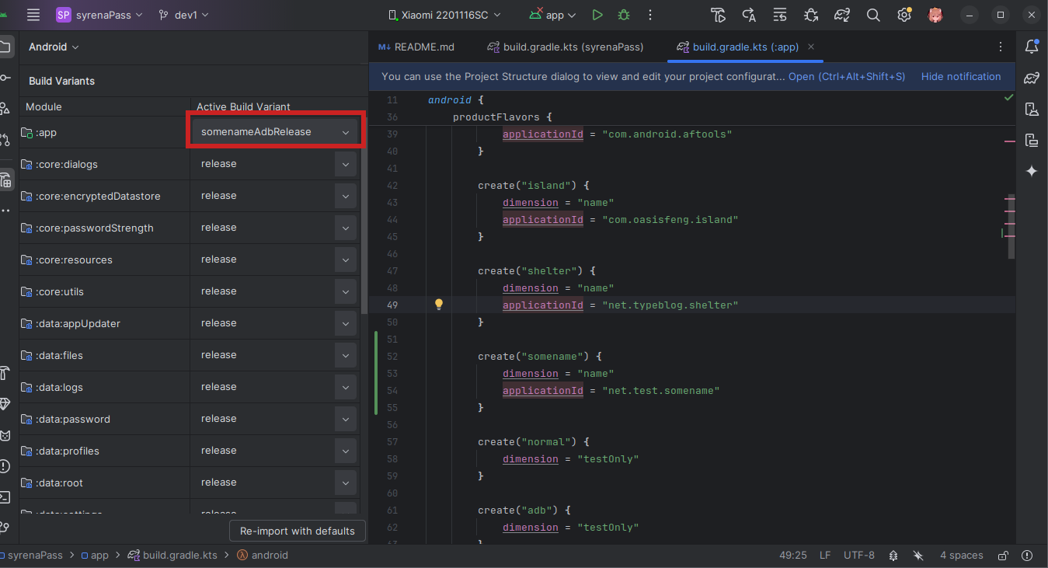1048x568 pixels.
Task: Toggle read-only lock icon in status bar
Action: [1003, 556]
